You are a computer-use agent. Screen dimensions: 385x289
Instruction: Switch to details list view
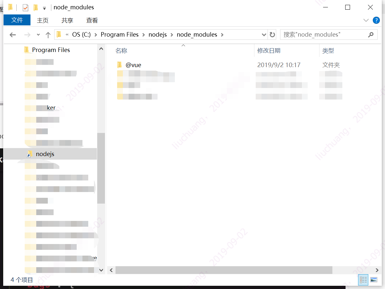[363, 280]
